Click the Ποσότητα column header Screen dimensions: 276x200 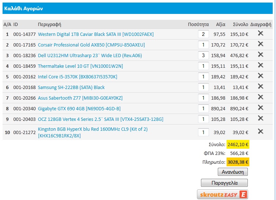198,24
